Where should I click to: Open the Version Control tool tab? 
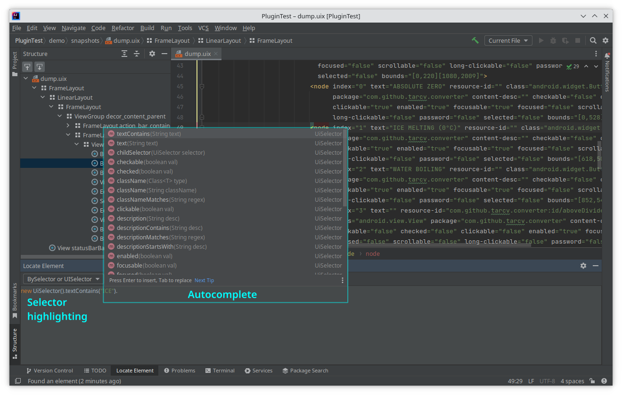pos(49,371)
